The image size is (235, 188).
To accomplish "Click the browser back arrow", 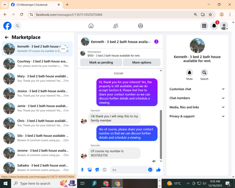I will tap(5, 15).
